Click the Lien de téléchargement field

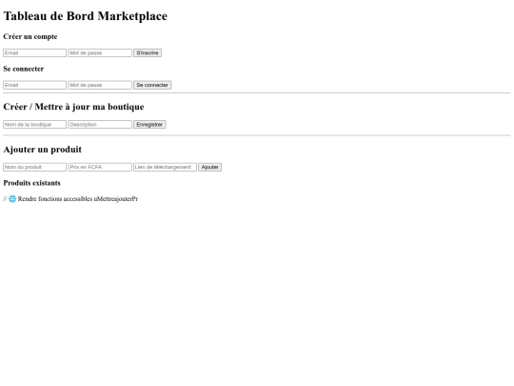[165, 167]
